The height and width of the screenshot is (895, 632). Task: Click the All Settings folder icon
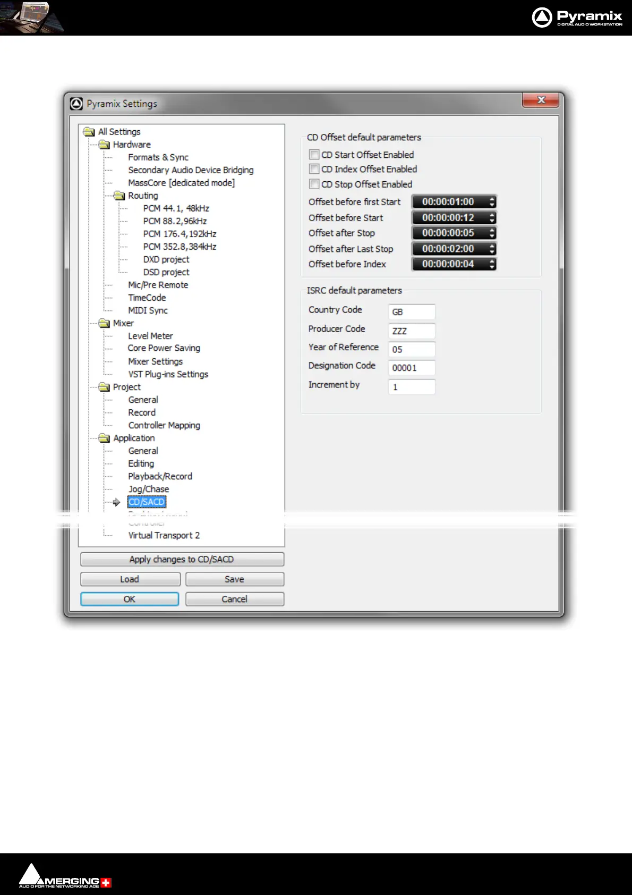pyautogui.click(x=89, y=132)
